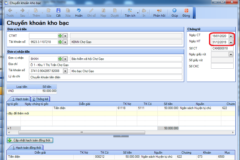Click the Ngày CT date field 19/01/2020
This screenshot has height=160, width=240.
pos(220,36)
